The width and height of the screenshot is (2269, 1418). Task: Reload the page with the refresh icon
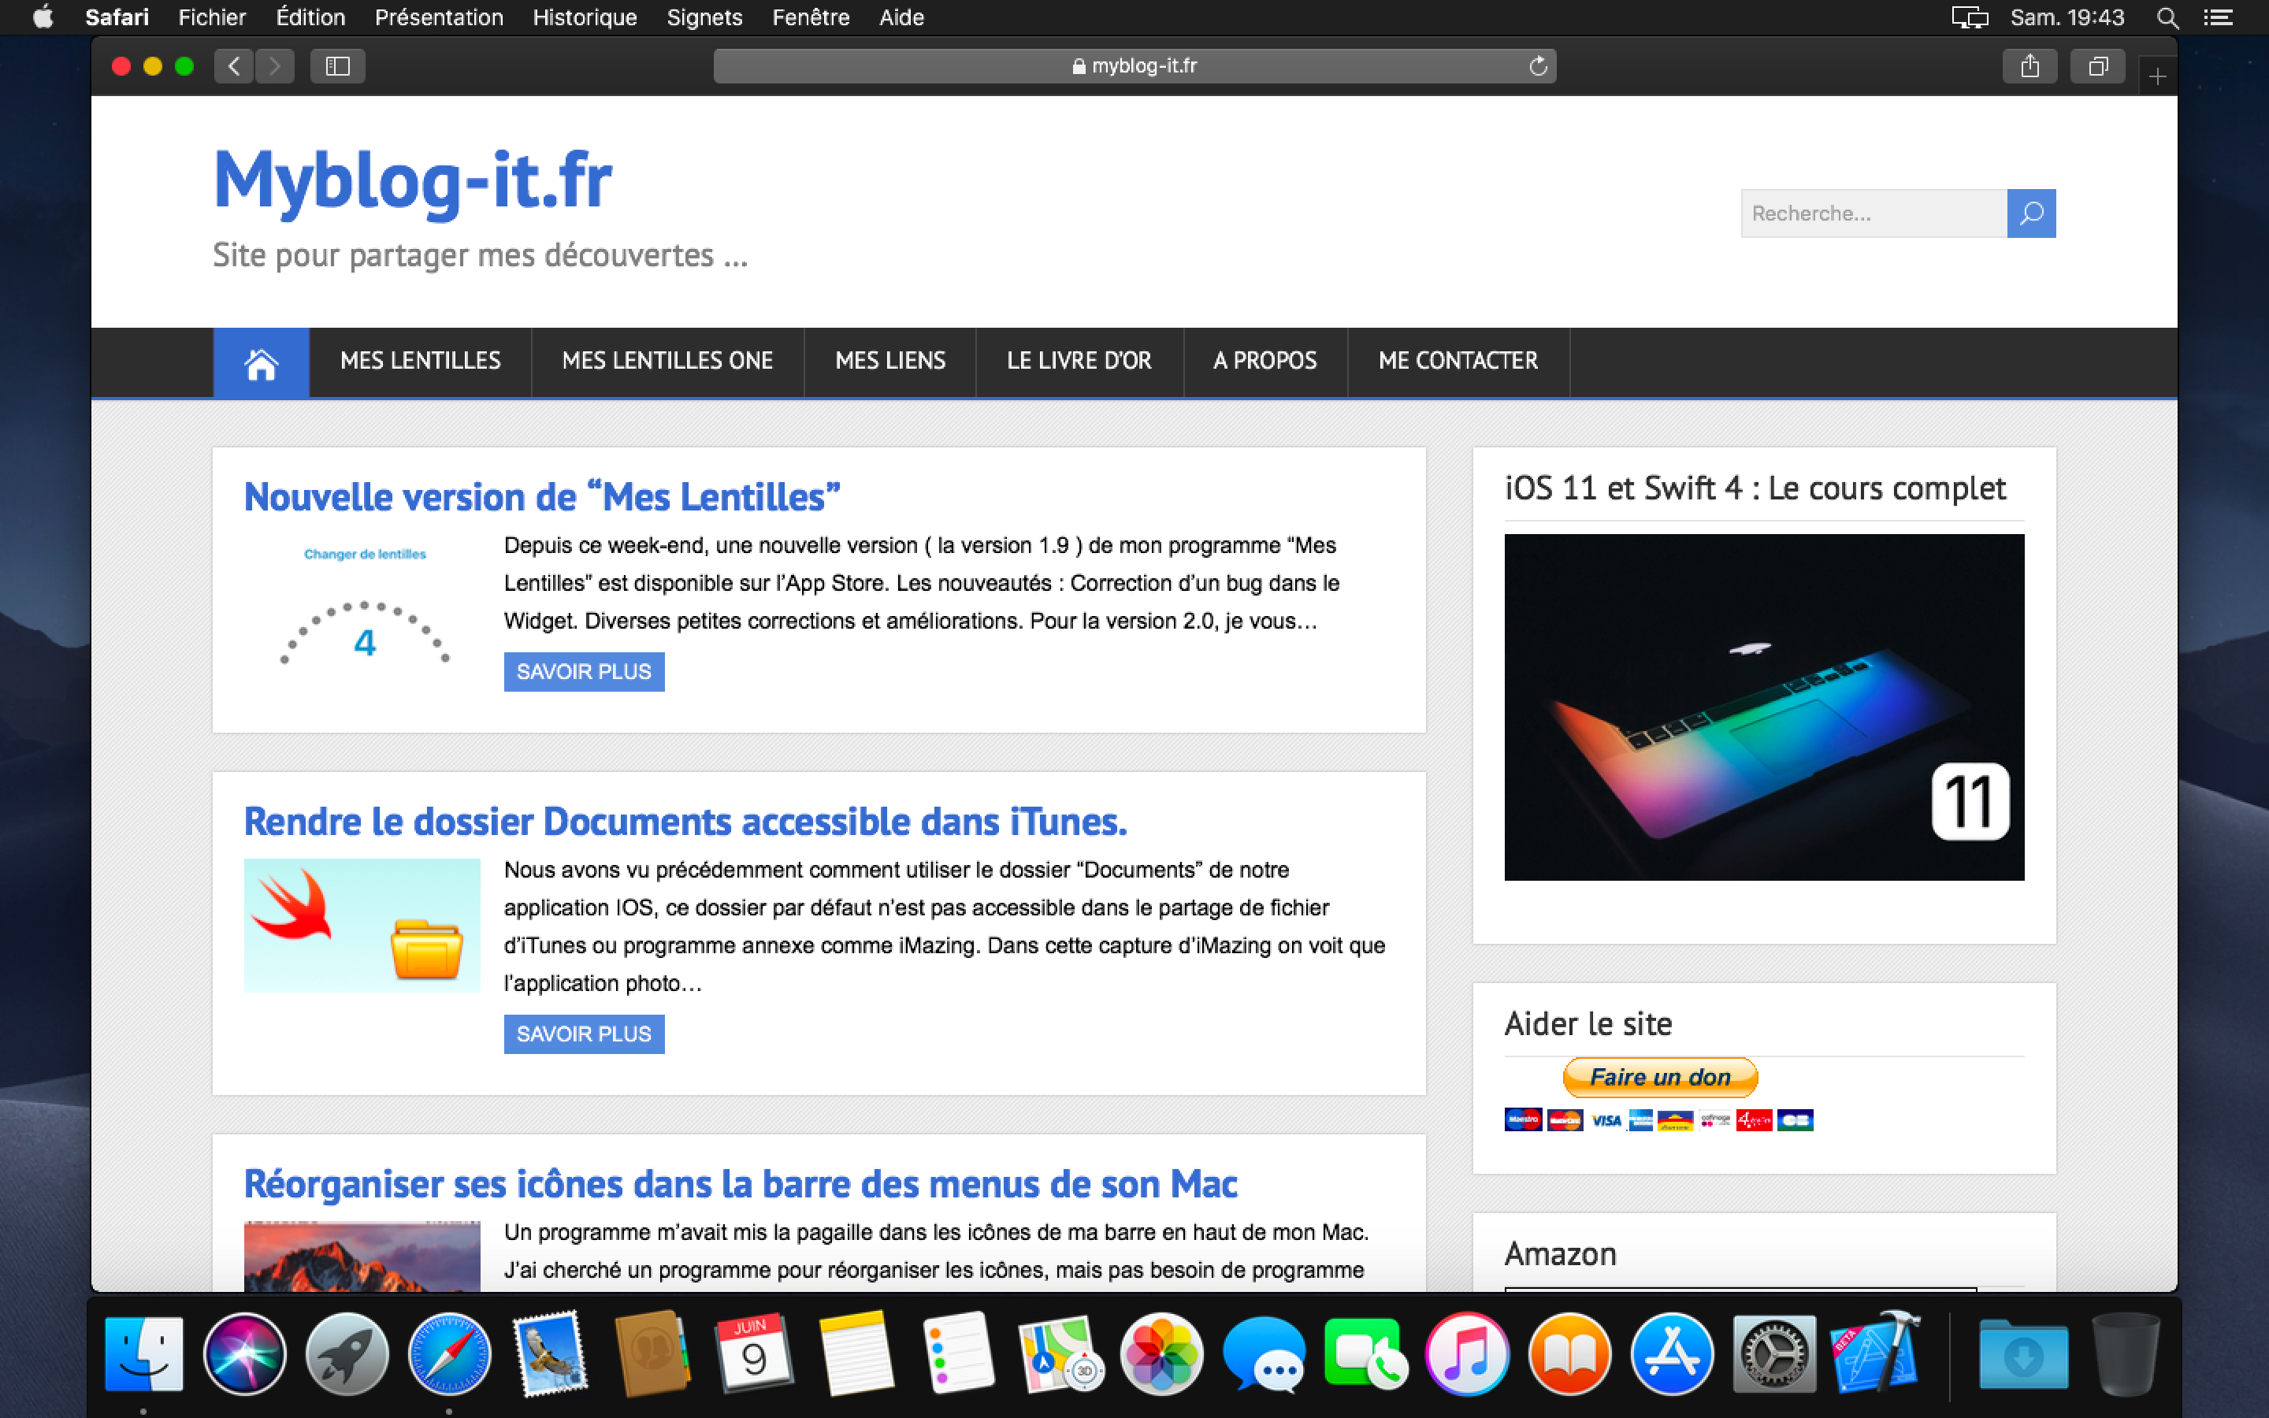click(1538, 65)
